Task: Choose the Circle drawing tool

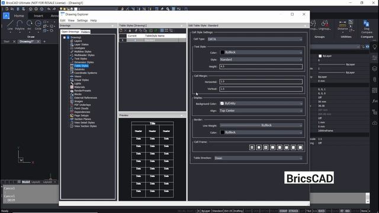Action: [38, 25]
